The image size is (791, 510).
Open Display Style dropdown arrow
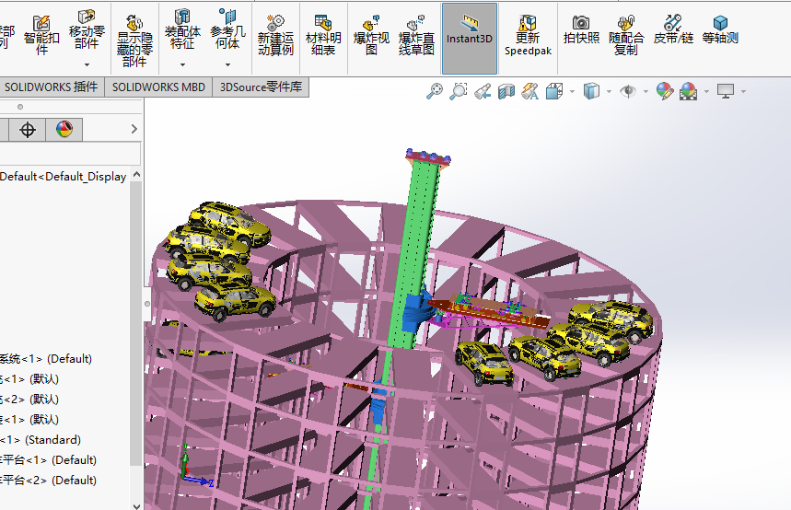pyautogui.click(x=609, y=92)
